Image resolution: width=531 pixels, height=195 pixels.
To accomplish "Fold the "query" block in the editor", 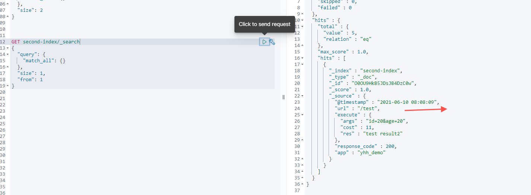I will pos(8,54).
